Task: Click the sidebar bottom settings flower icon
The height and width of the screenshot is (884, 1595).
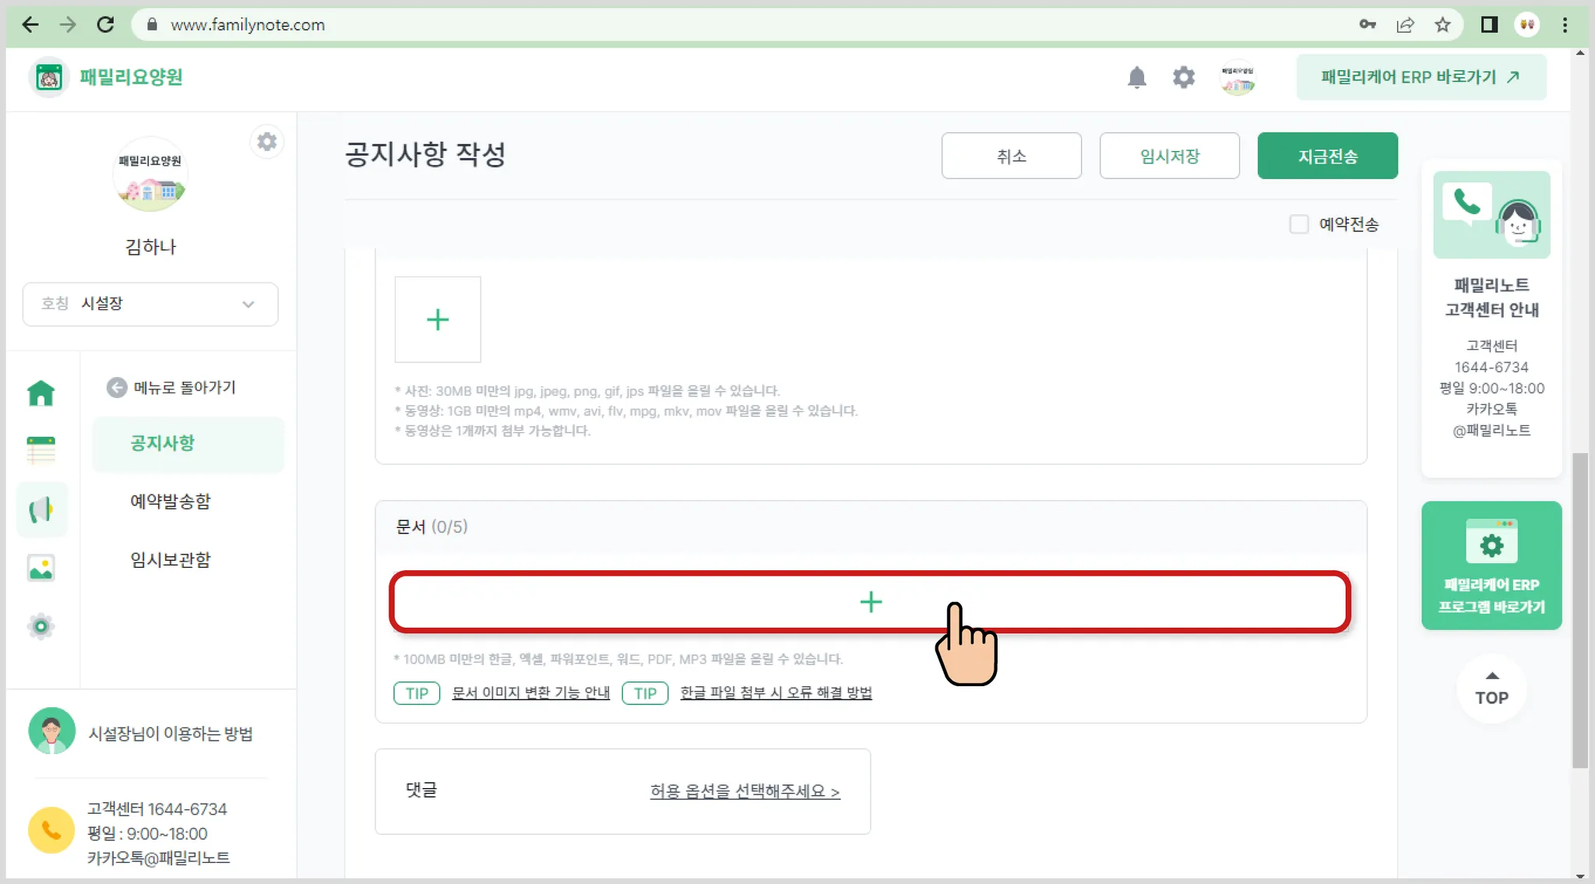Action: point(40,626)
